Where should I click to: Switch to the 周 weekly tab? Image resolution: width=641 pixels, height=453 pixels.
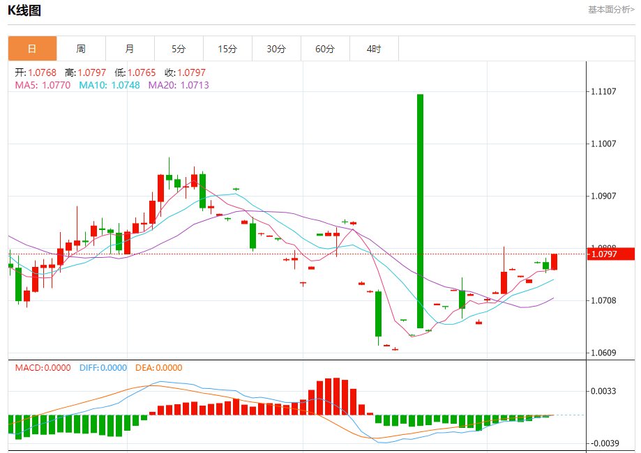tap(81, 49)
